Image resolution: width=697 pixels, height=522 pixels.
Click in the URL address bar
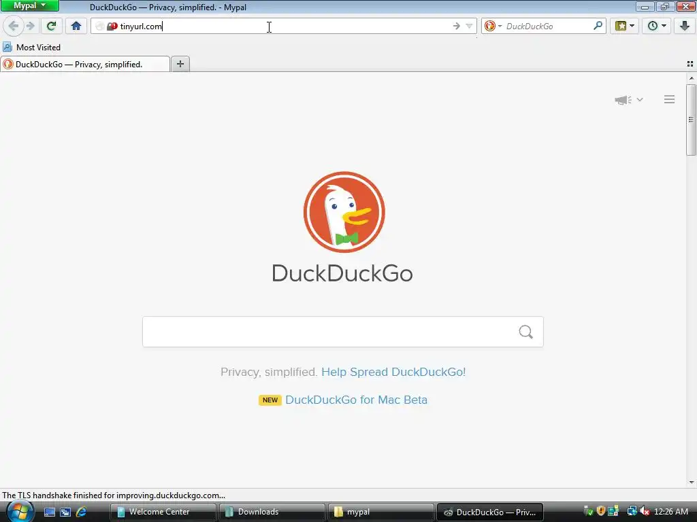[285, 27]
